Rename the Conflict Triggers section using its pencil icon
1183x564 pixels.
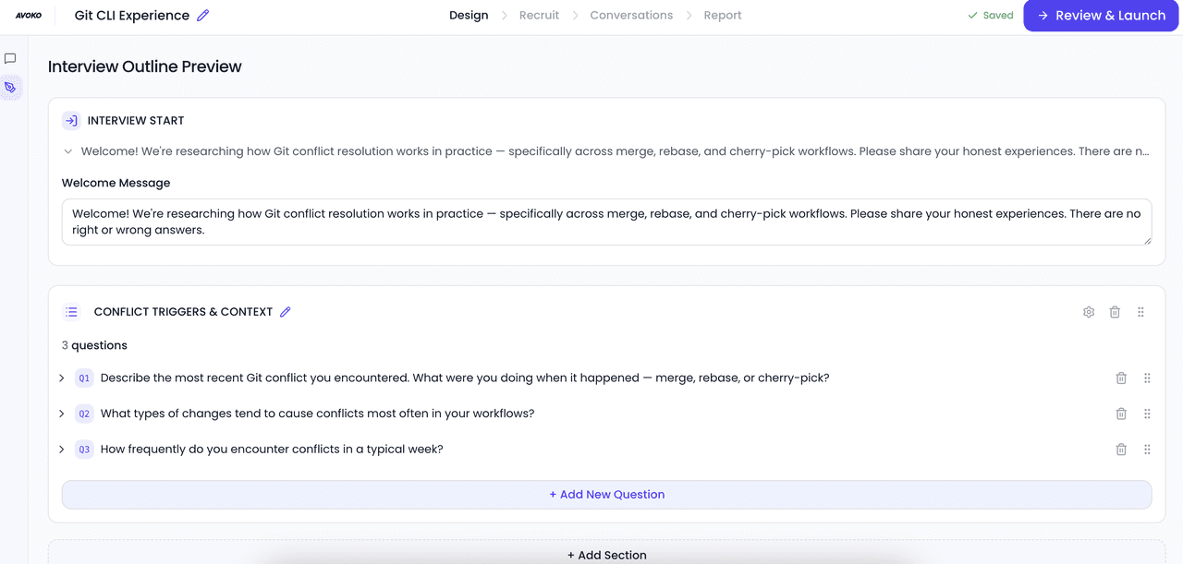click(x=285, y=311)
